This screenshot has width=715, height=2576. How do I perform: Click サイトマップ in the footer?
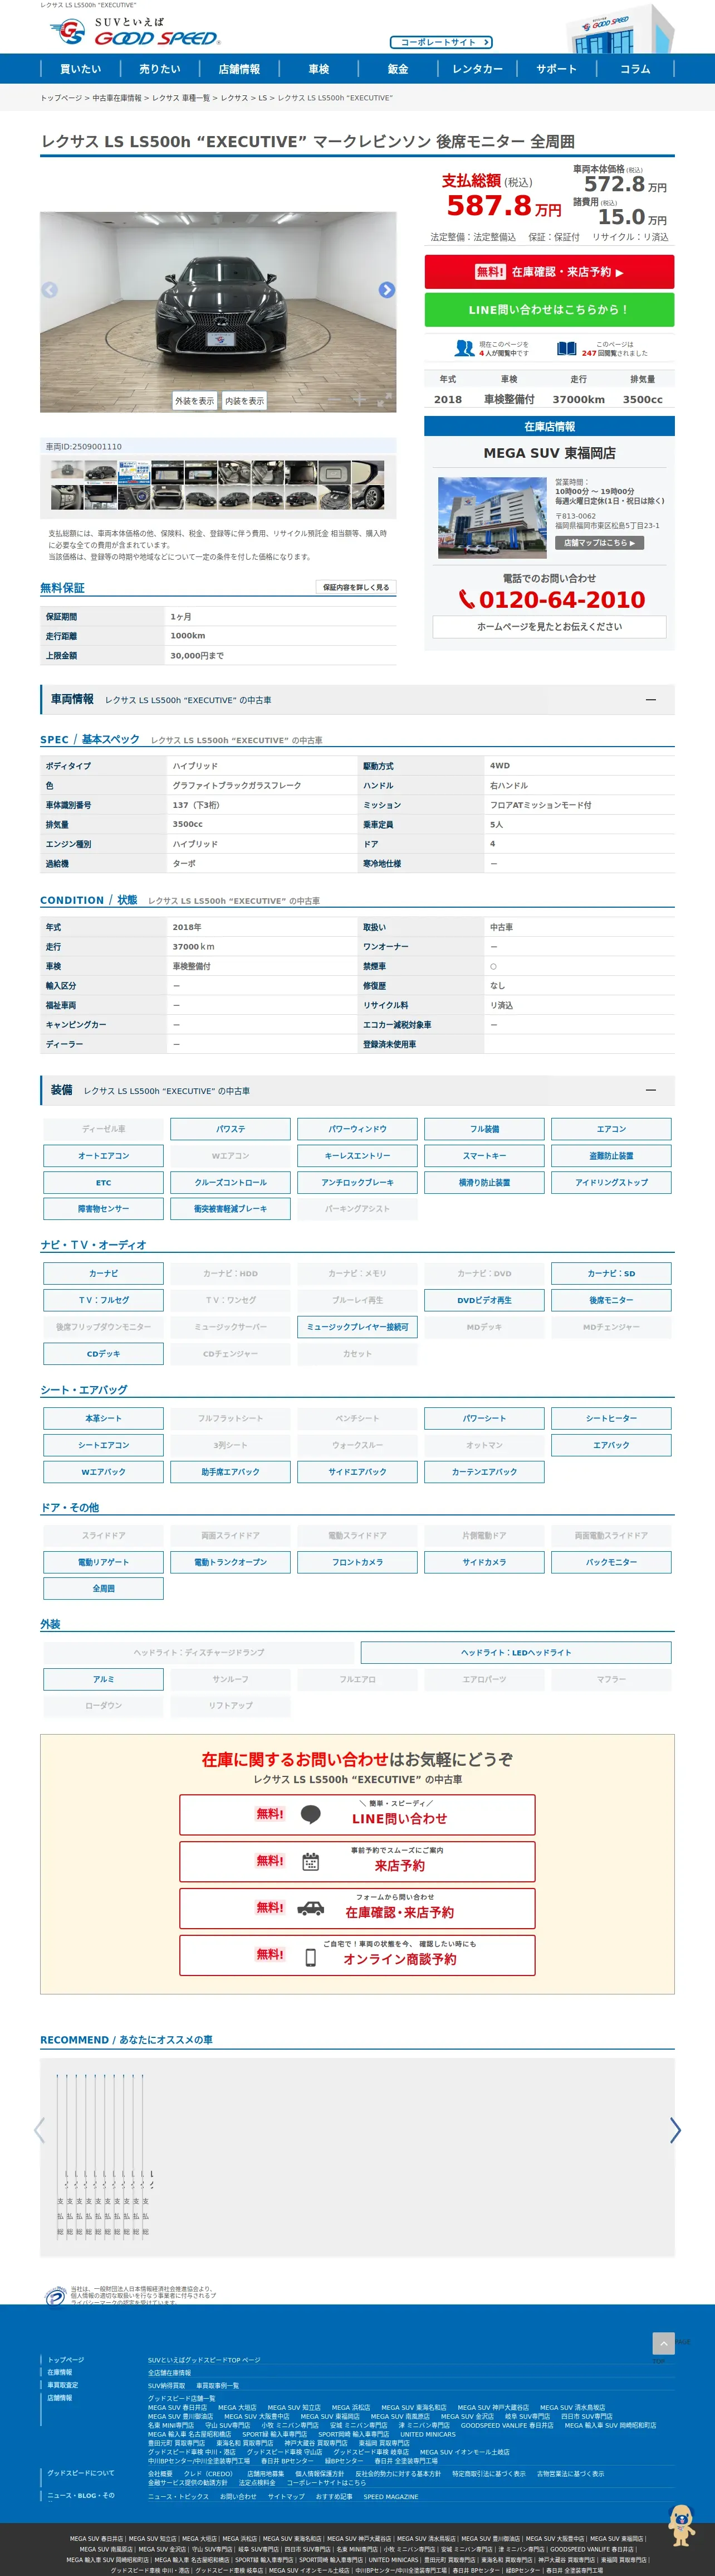pos(287,2496)
